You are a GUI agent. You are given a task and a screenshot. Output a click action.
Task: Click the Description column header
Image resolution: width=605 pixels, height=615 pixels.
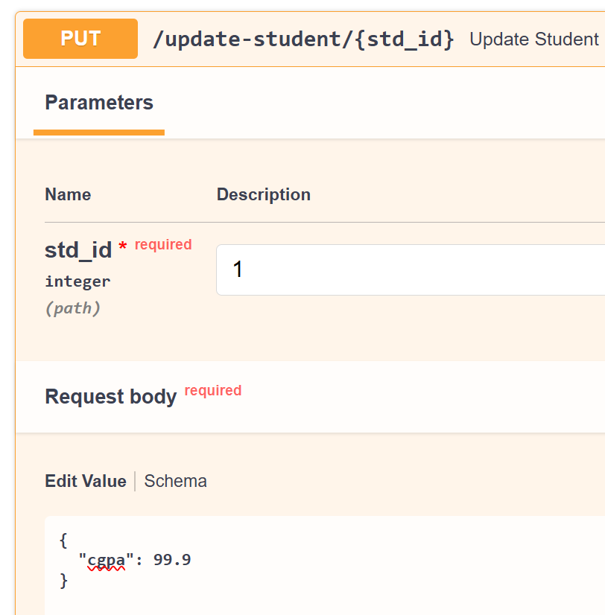(263, 195)
